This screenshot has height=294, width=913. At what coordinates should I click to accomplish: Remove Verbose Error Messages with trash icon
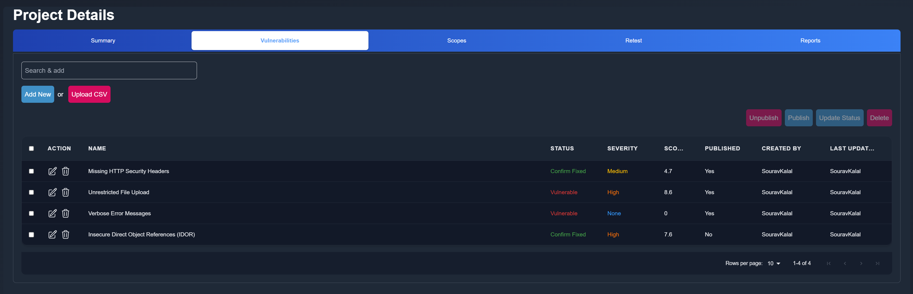66,213
